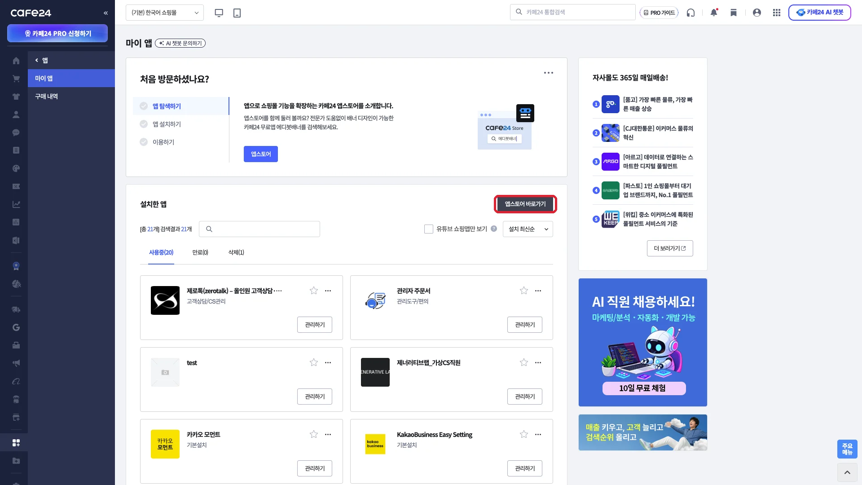Click the help icon beside 유튜브 쇼핑앱만 보기
Screen dimensions: 862x485
494,229
